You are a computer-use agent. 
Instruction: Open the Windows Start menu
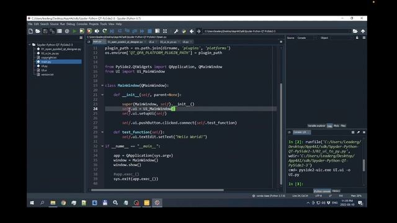point(32,203)
